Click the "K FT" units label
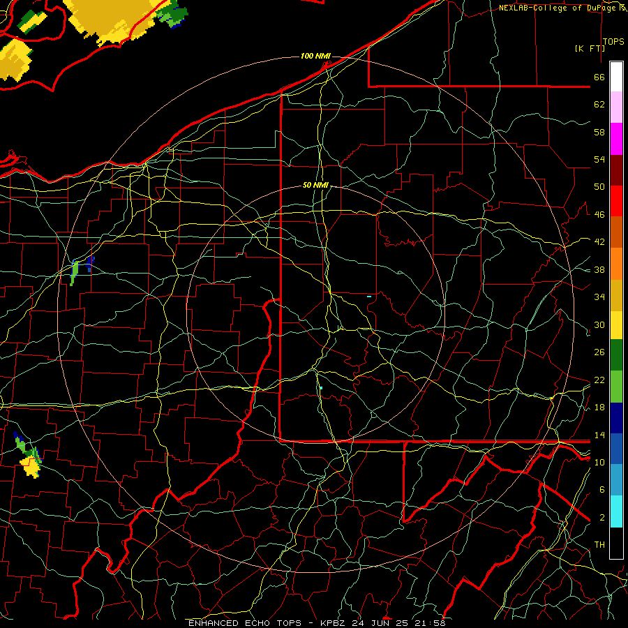 point(590,48)
